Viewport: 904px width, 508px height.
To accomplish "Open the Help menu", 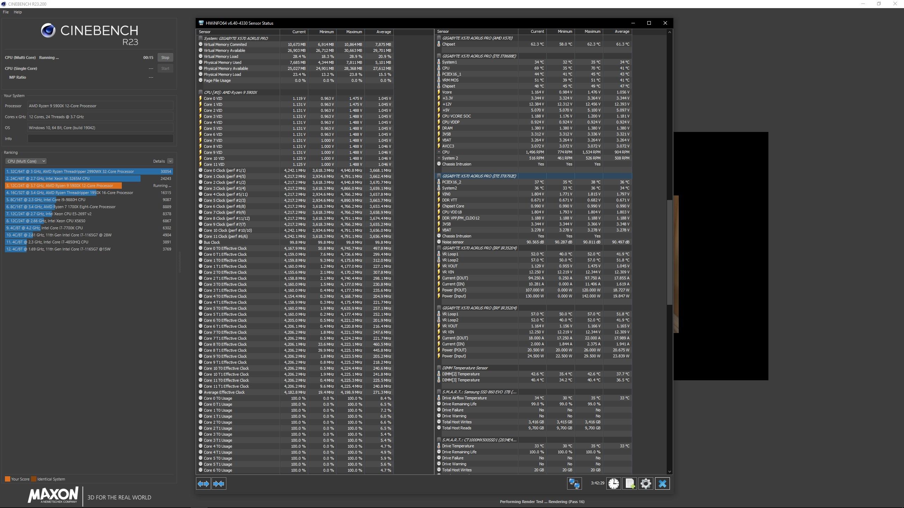I will point(18,12).
